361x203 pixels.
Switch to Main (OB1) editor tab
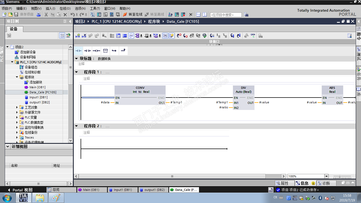coord(91,190)
